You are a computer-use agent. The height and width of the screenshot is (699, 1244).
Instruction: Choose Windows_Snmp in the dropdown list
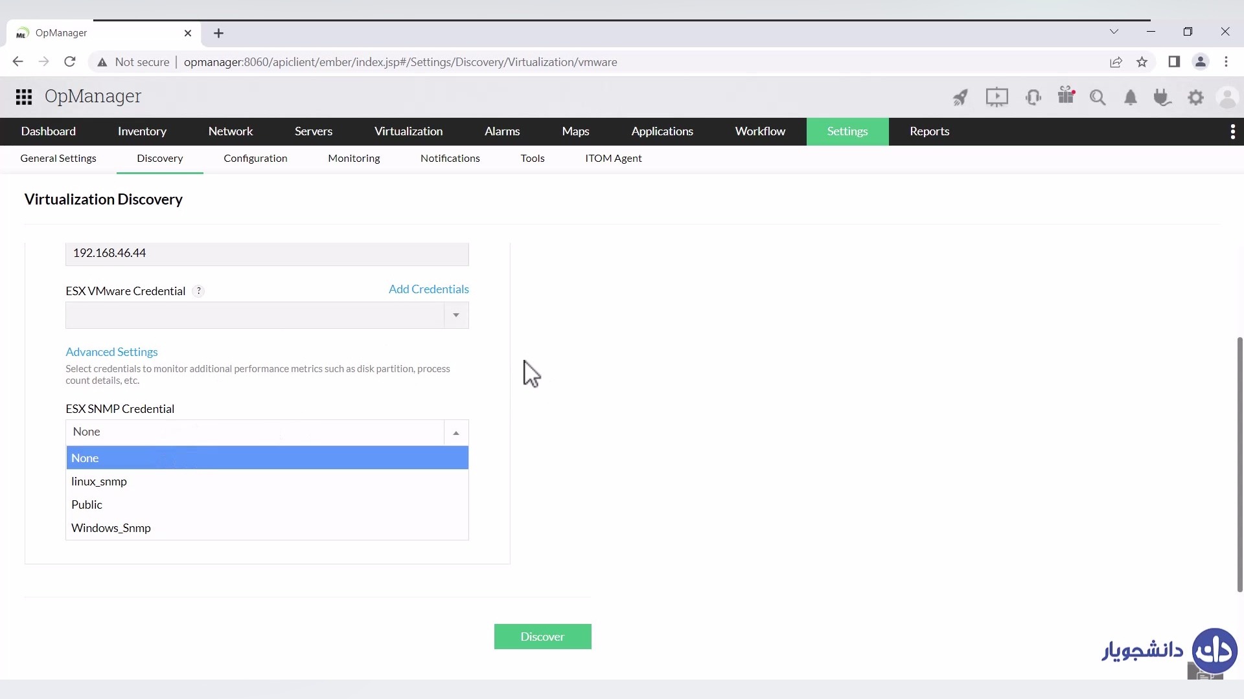tap(111, 528)
